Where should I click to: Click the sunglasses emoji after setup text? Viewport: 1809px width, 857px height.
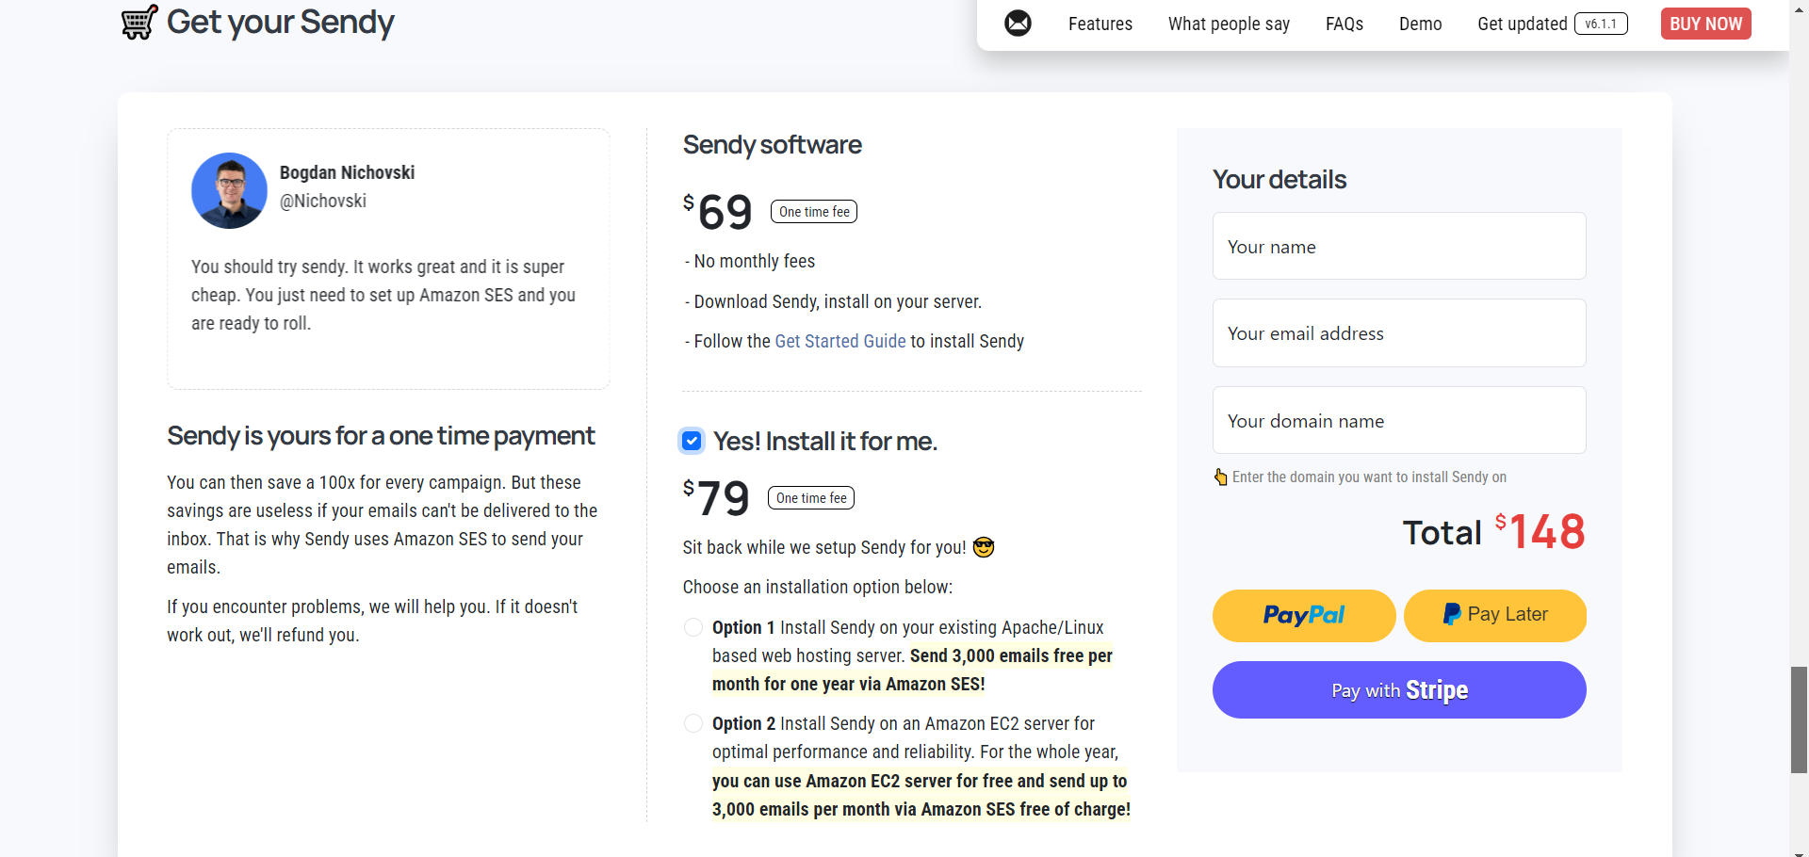click(984, 547)
